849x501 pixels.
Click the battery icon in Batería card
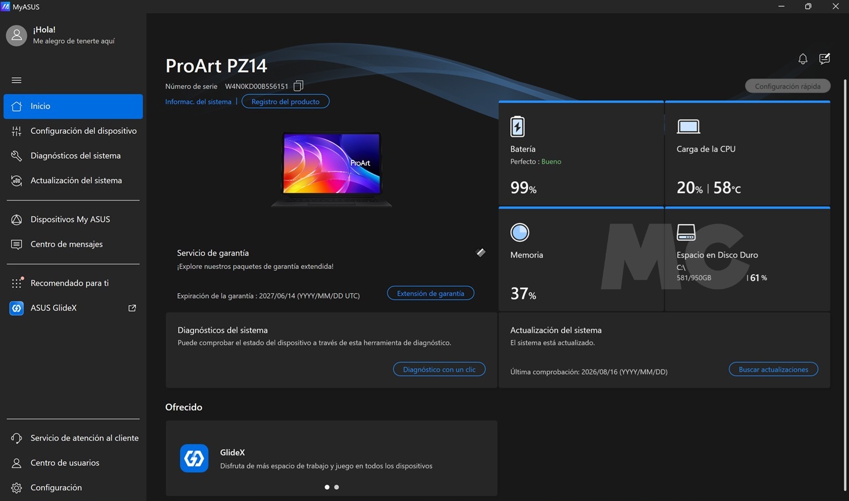[x=517, y=126]
